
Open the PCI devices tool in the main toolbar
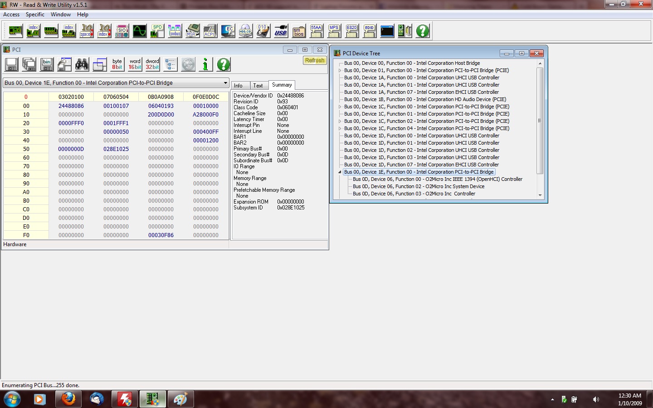coord(15,31)
